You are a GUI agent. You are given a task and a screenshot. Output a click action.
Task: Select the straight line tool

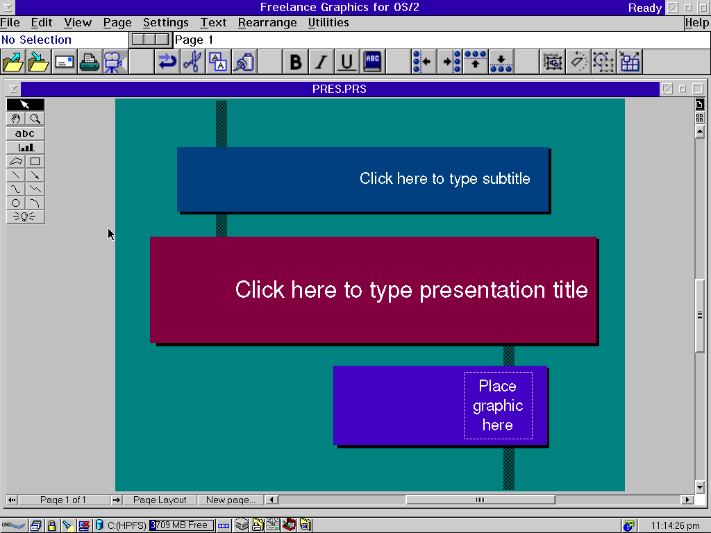pos(16,176)
